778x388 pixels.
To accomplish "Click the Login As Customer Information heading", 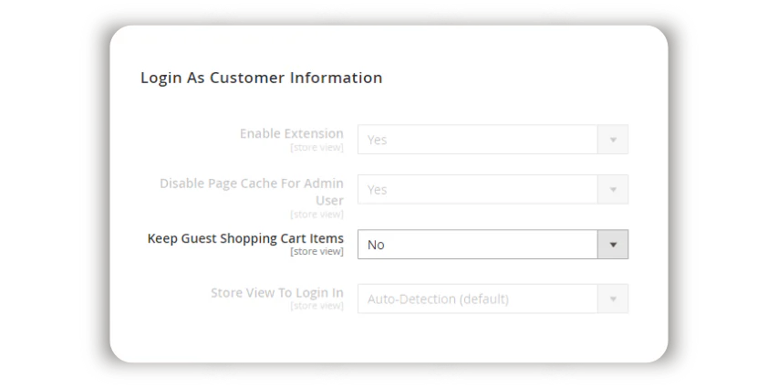I will tap(261, 78).
